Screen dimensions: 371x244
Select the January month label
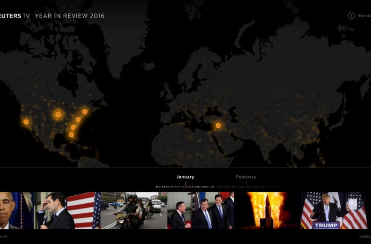[x=185, y=177]
